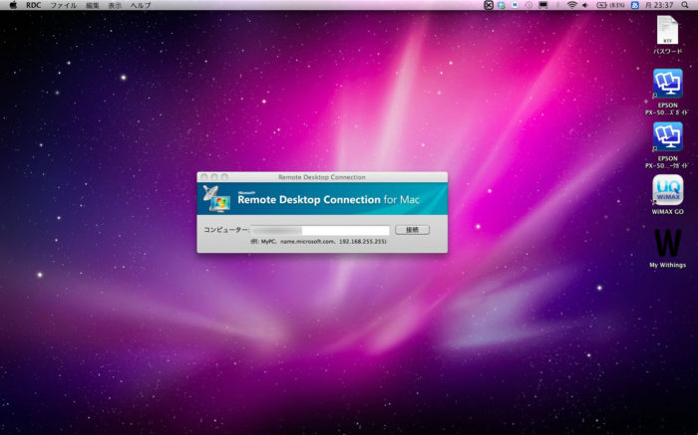Open the 編集 (Edit) menu

(x=93, y=5)
